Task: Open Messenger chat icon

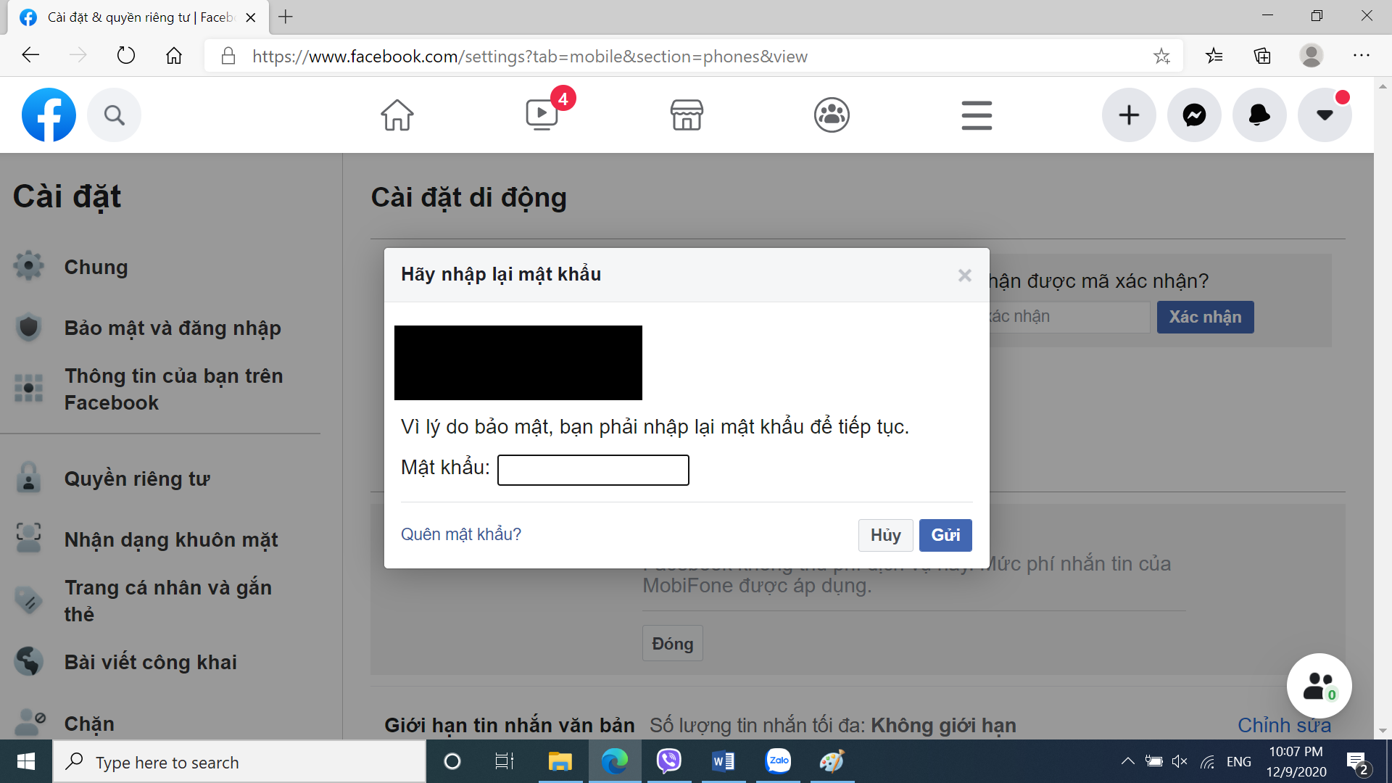Action: (x=1194, y=115)
